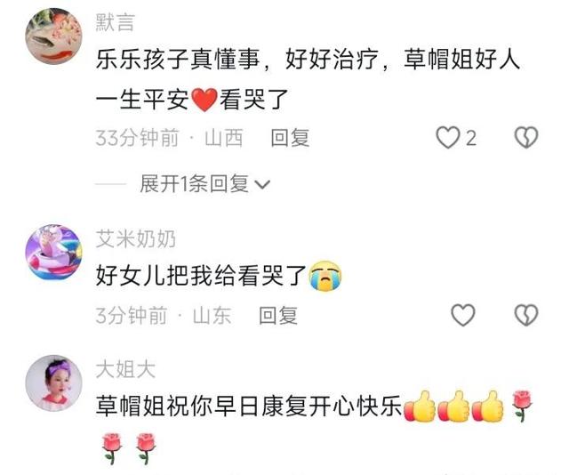Click the chevron beside 展开1条回复
Viewport: 569px width, 475px height.
(263, 184)
